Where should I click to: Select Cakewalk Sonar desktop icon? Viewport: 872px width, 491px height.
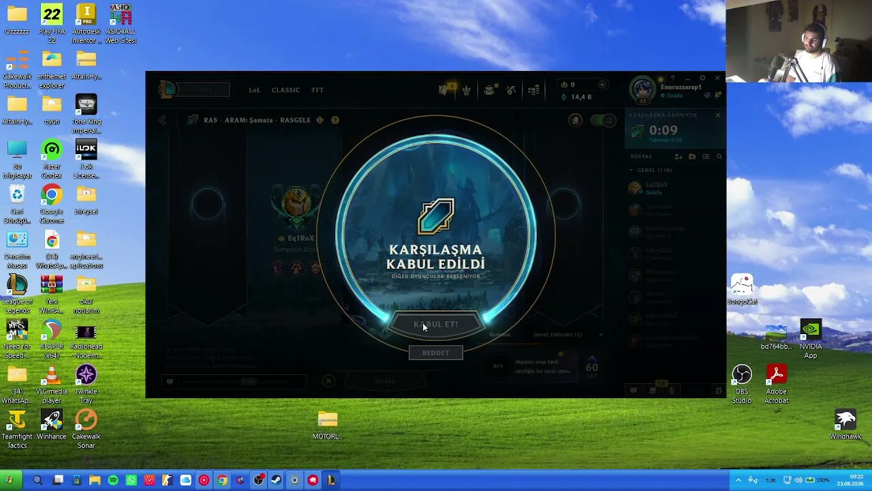(86, 430)
